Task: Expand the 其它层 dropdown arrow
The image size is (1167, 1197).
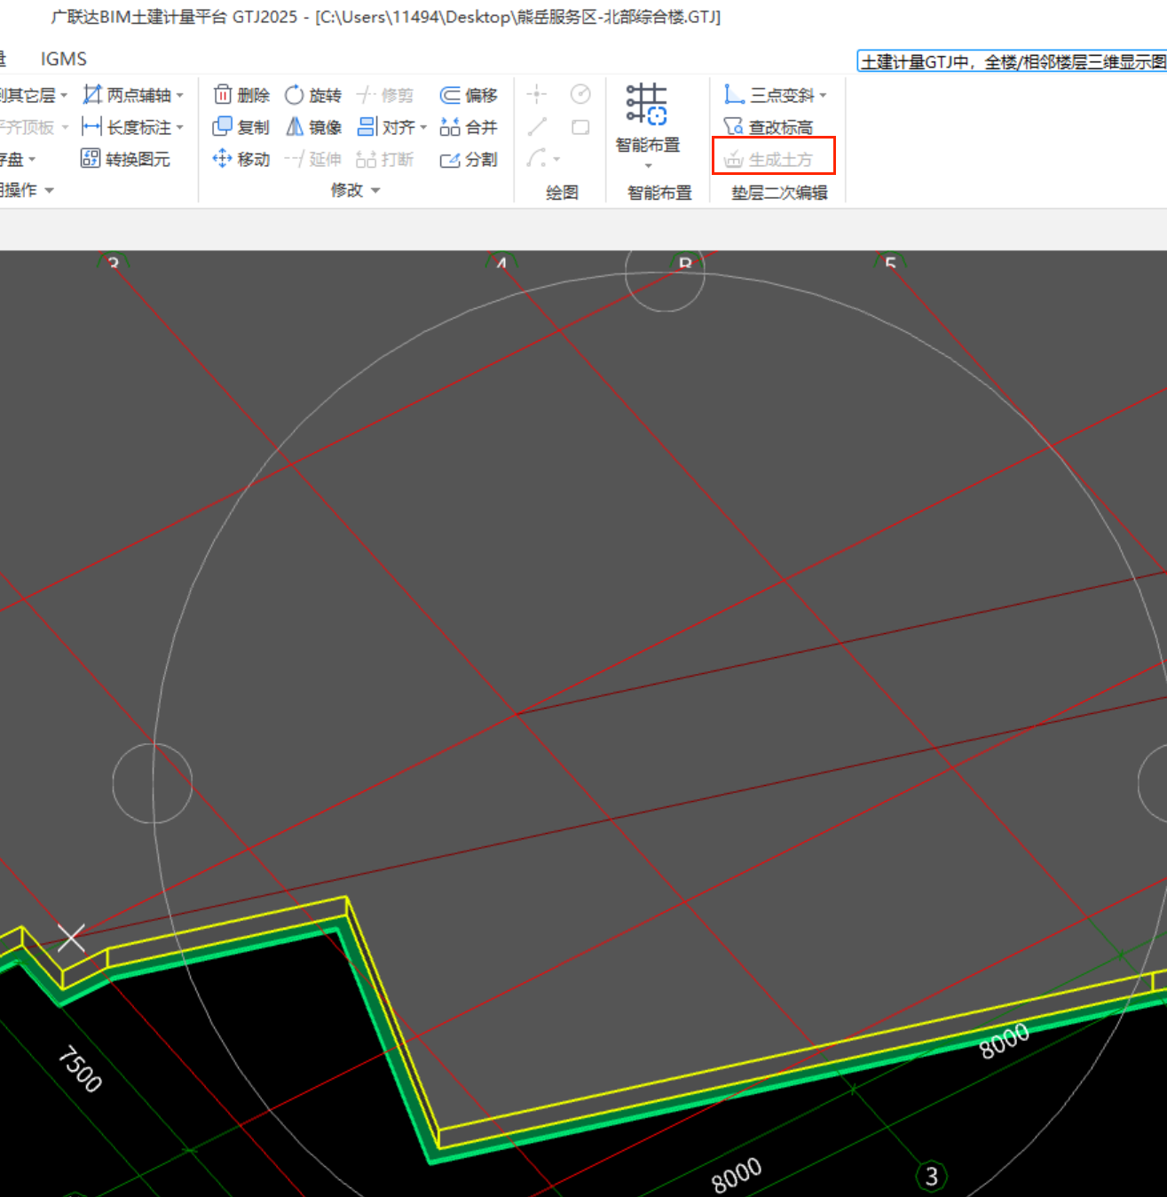Action: pos(64,95)
